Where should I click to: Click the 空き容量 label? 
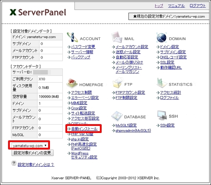(20, 97)
